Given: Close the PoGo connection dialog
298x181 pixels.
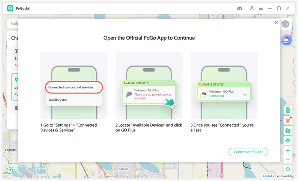Looking at the screenshot, I should pyautogui.click(x=276, y=23).
